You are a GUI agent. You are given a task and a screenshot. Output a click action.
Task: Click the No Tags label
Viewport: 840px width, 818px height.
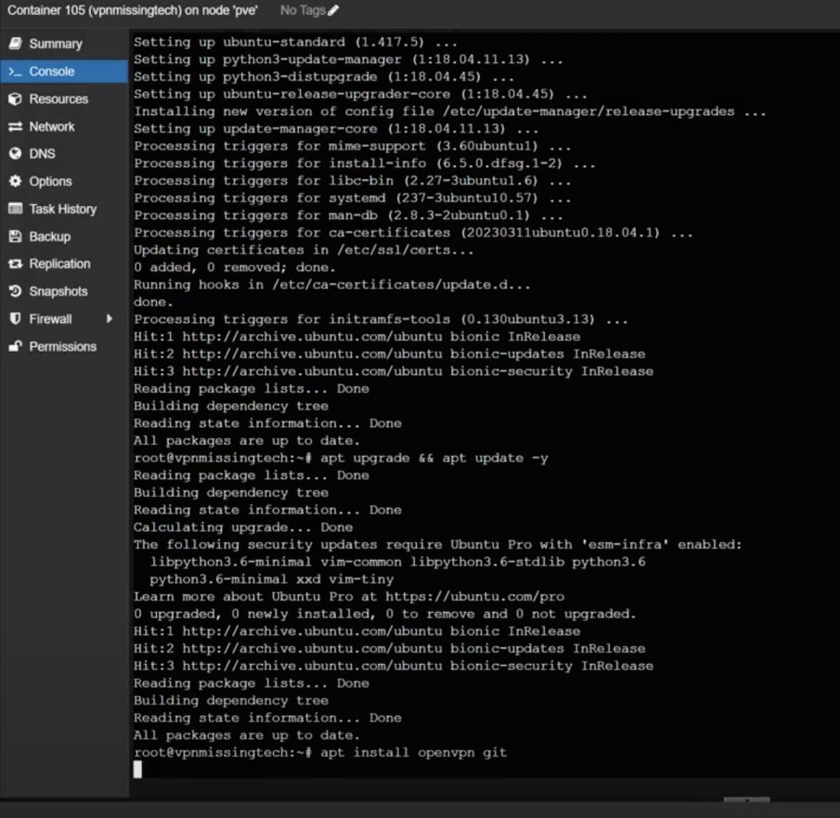tap(302, 10)
